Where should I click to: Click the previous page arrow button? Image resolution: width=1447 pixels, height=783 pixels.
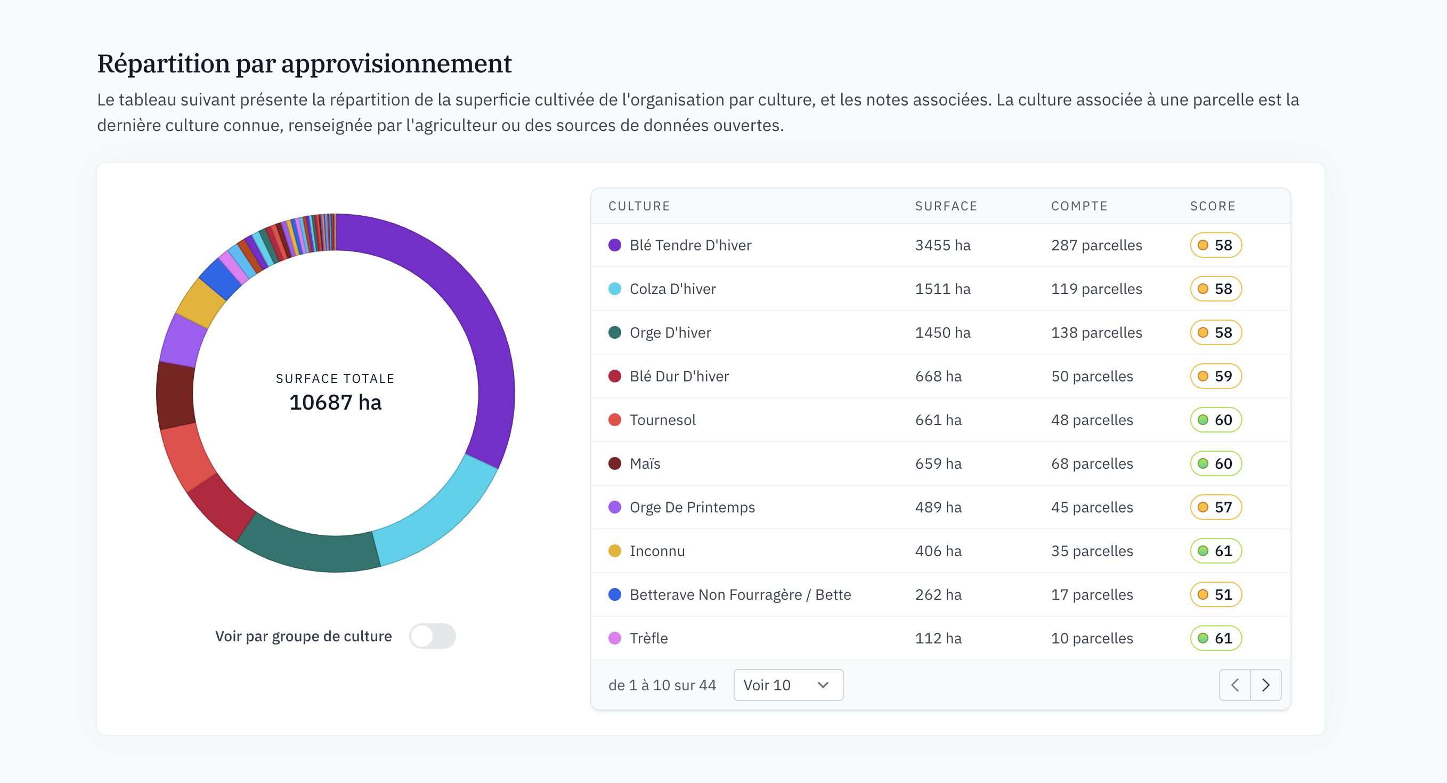point(1234,684)
